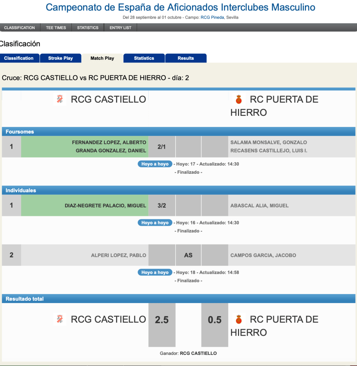Click RC Puerta de Hierro crest in header
The width and height of the screenshot is (357, 366).
[x=239, y=99]
